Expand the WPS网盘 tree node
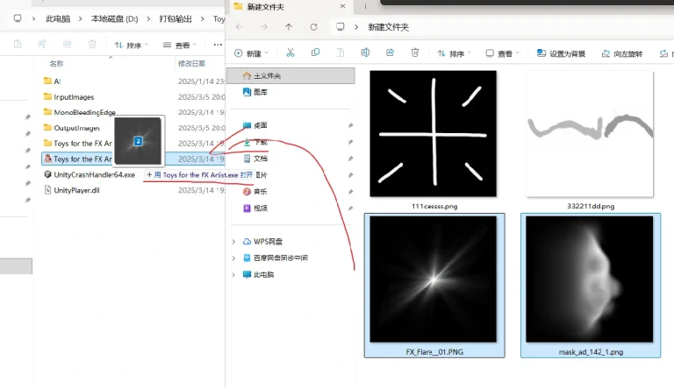674x388 pixels. [233, 242]
